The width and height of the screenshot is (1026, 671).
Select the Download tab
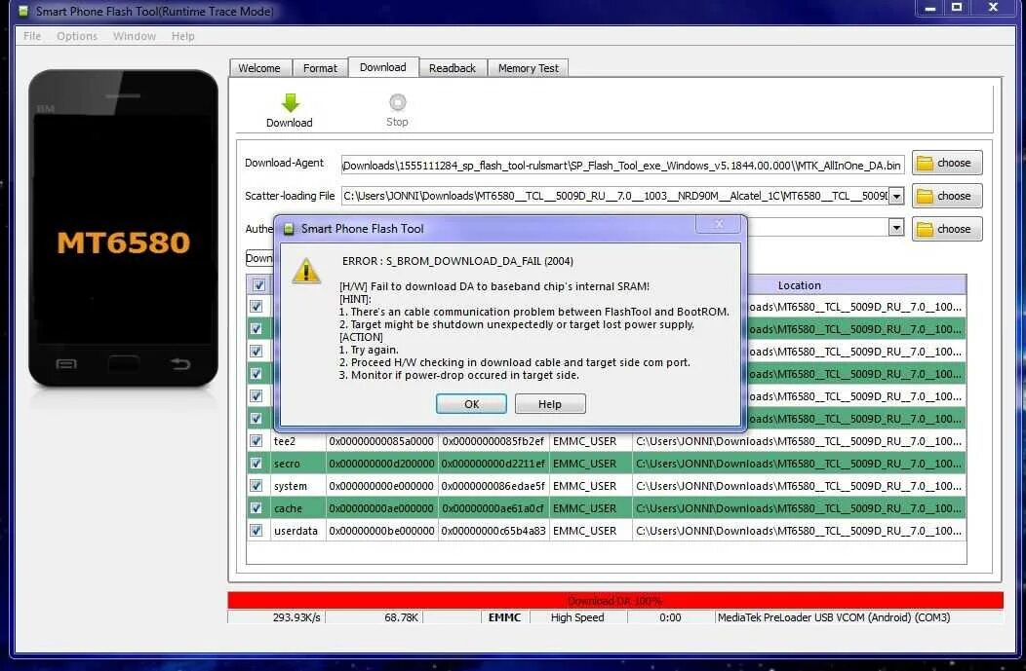382,66
